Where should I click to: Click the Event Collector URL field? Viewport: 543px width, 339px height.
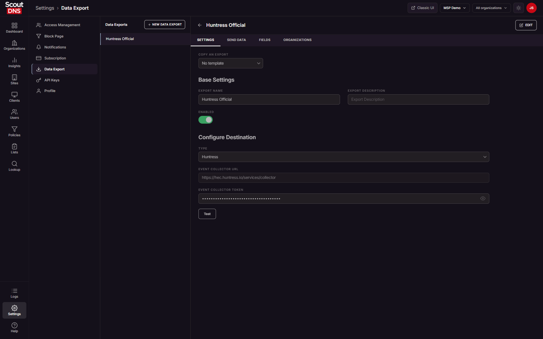coord(344,178)
